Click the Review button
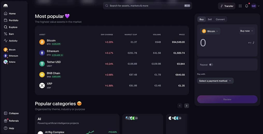The width and height of the screenshot is (263, 134). click(227, 99)
